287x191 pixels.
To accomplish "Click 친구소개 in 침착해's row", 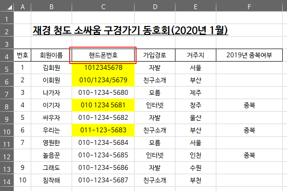I will 155,180.
